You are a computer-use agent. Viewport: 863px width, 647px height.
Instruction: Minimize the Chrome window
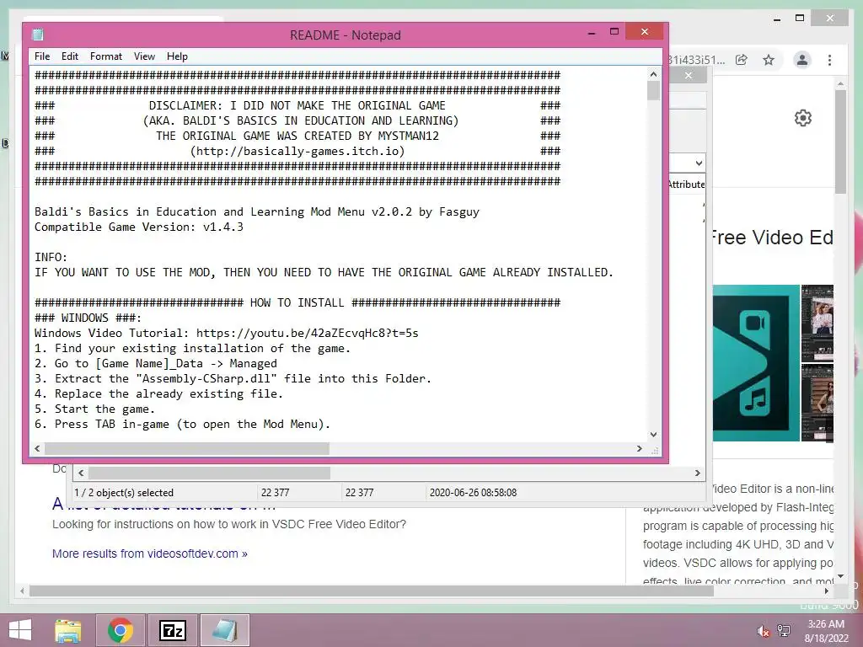[777, 19]
